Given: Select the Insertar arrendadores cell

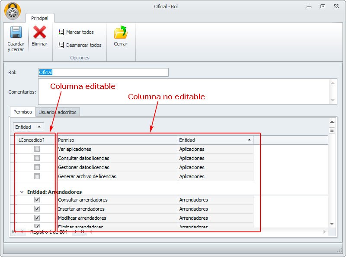Looking at the screenshot, I should coord(117,209).
